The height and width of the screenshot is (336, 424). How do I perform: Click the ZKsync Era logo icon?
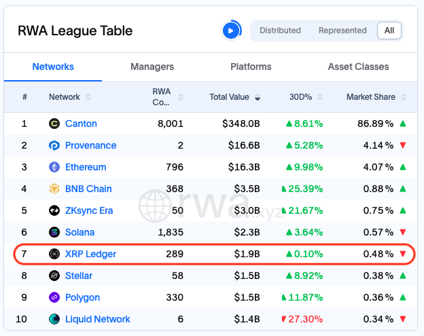tap(54, 210)
